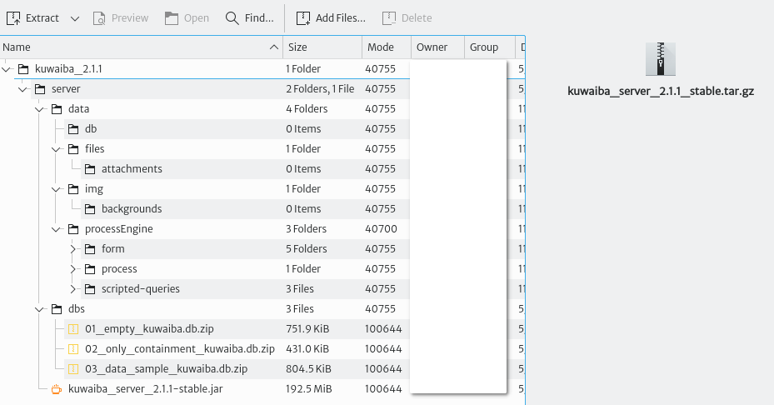The height and width of the screenshot is (405, 774).
Task: Select the files folder icon
Action: click(x=73, y=148)
